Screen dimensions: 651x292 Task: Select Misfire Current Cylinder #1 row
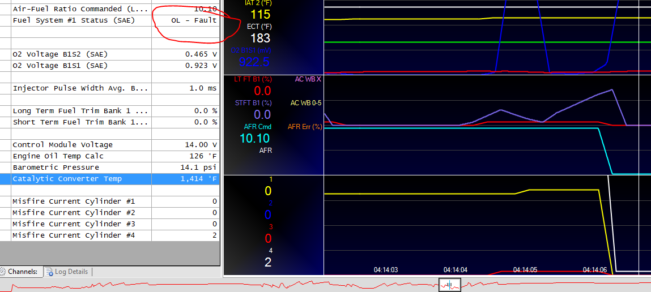click(x=109, y=201)
